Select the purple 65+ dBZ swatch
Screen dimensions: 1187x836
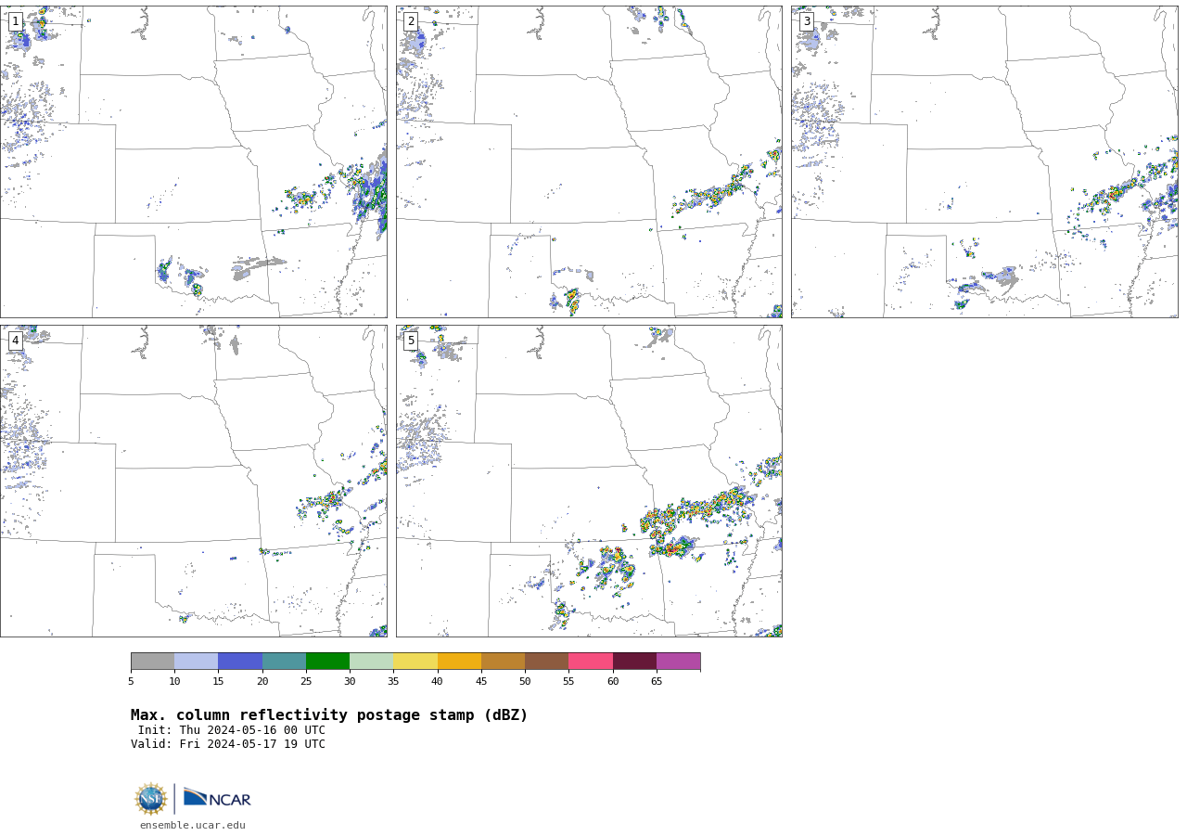pos(678,662)
